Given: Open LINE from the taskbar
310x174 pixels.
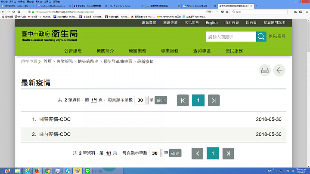Looking at the screenshot, I should pos(87,171).
